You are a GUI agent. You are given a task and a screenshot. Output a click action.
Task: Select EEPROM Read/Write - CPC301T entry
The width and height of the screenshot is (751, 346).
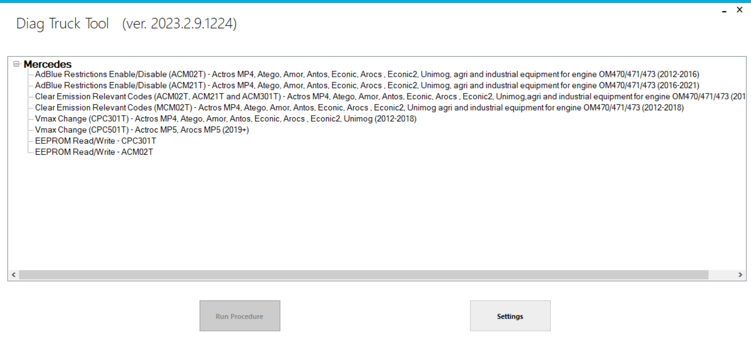[95, 141]
